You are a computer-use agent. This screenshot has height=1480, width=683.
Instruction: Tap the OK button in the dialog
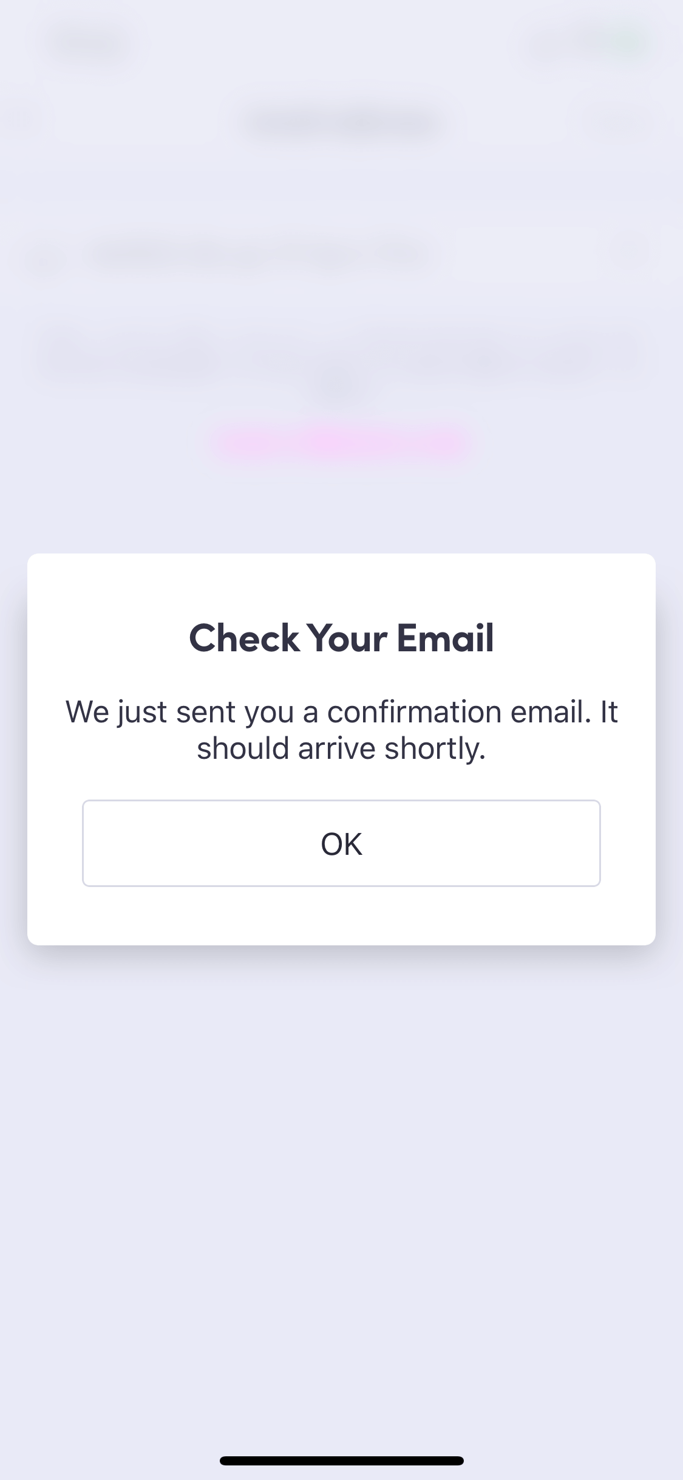point(341,843)
